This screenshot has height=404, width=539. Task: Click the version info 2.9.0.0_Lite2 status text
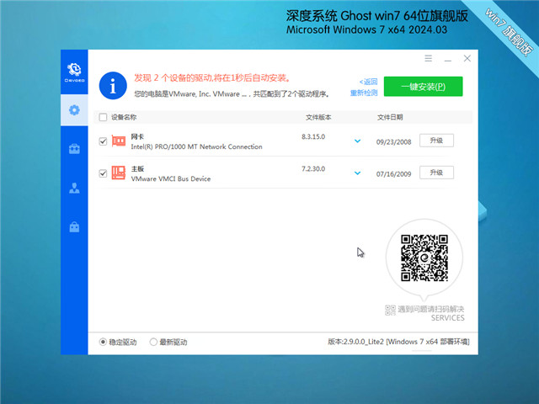point(398,342)
